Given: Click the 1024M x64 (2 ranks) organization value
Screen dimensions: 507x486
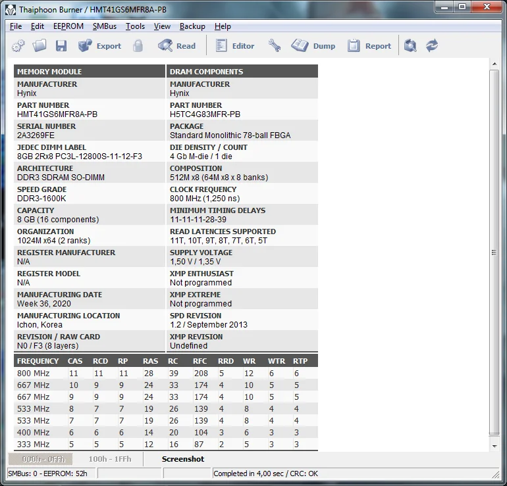Looking at the screenshot, I should [54, 241].
